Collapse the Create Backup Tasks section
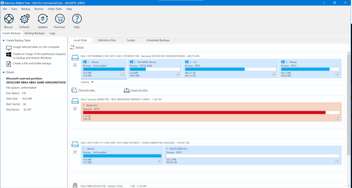The image size is (352, 188). (x=4, y=40)
